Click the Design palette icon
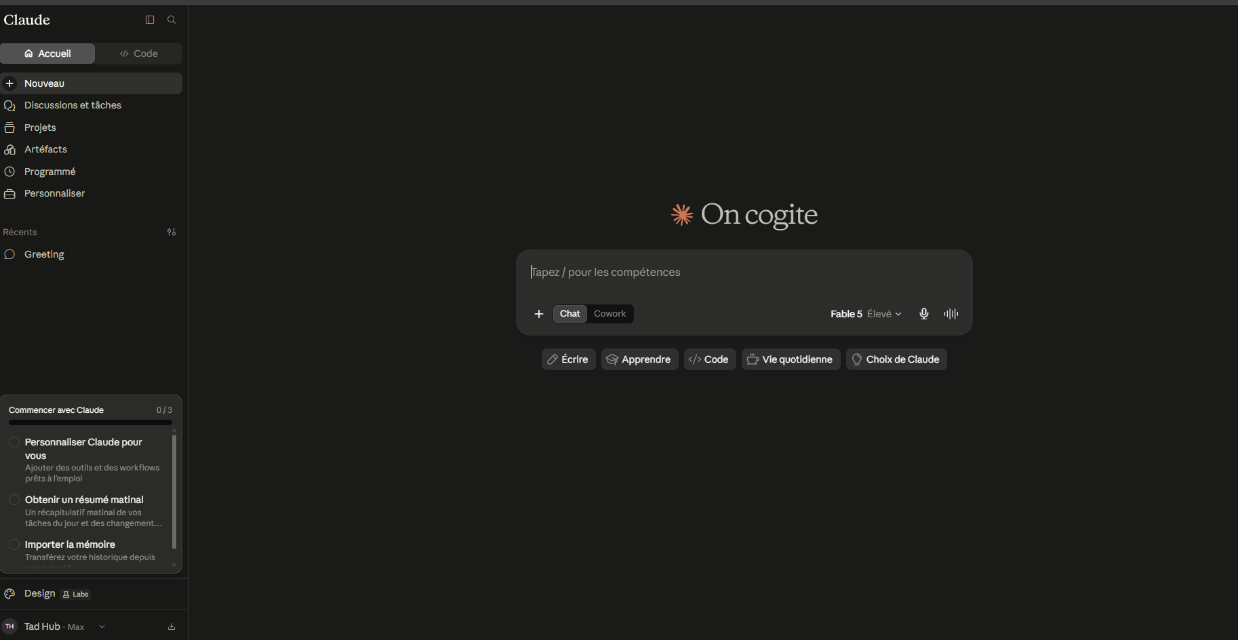Screen dimensions: 1238x640 (9, 594)
